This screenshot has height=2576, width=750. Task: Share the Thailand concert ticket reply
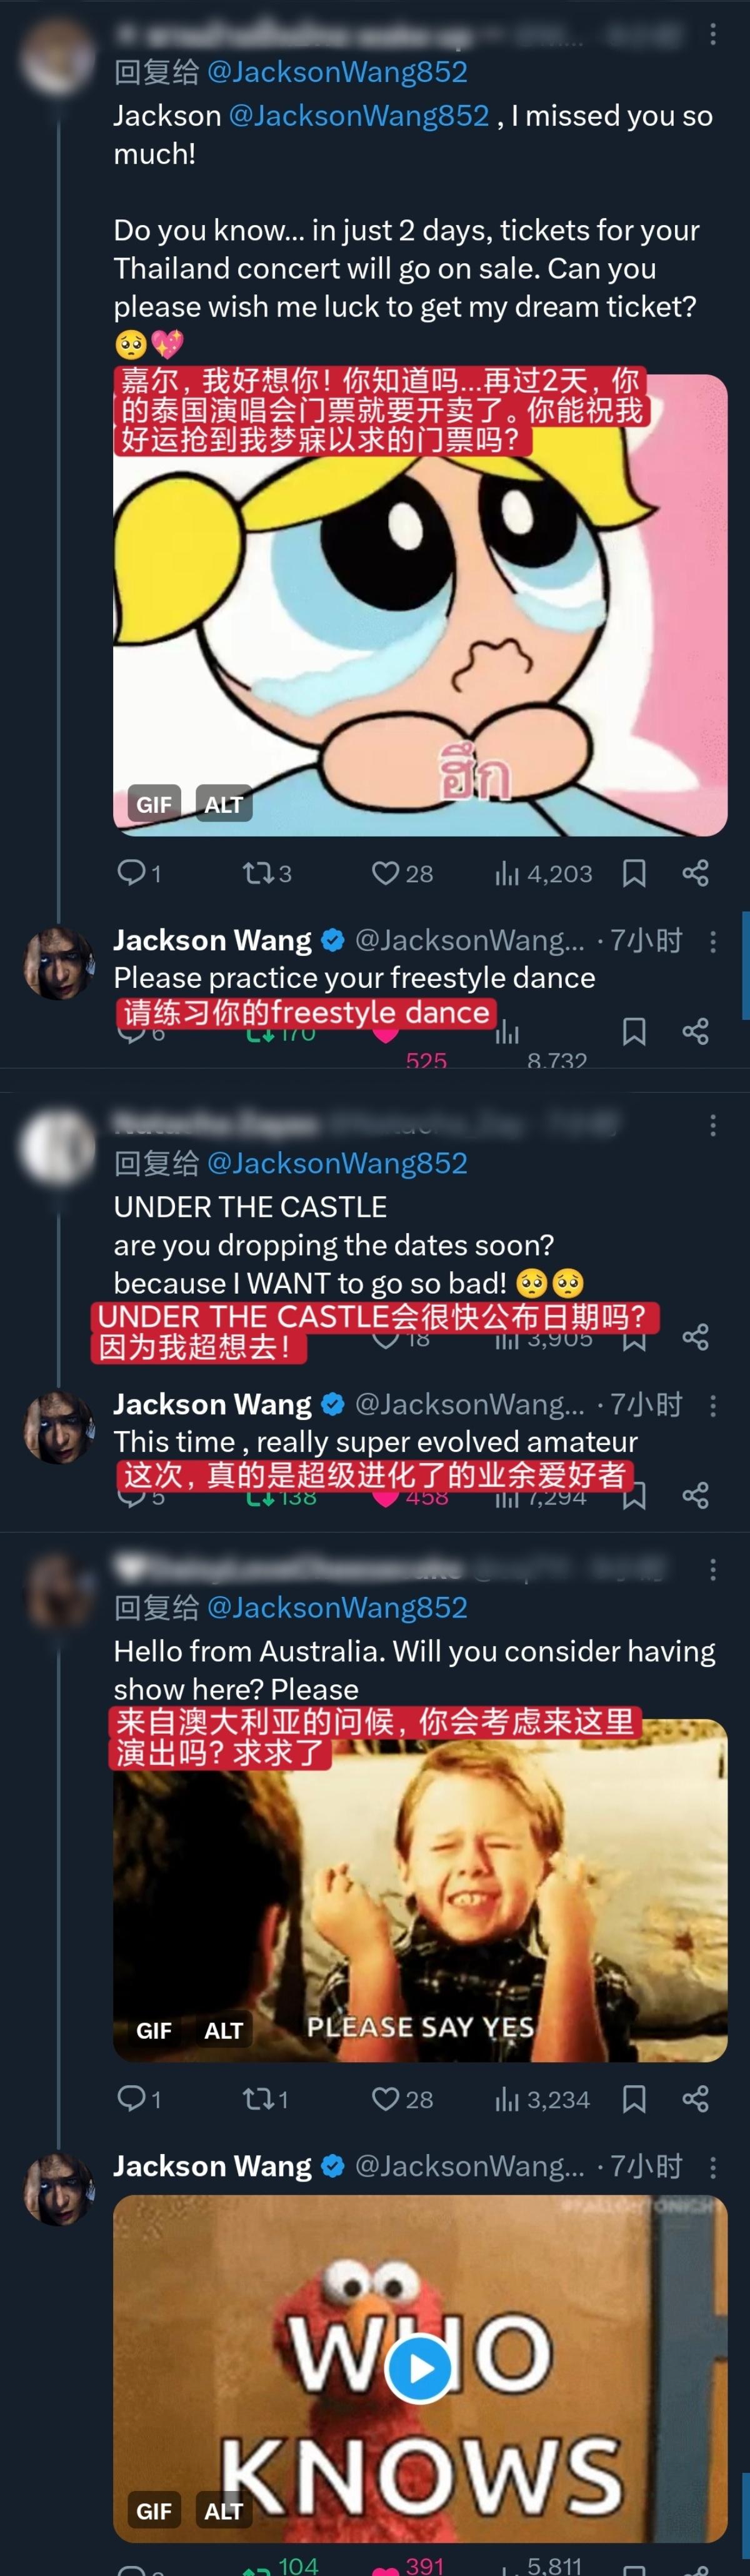[696, 873]
